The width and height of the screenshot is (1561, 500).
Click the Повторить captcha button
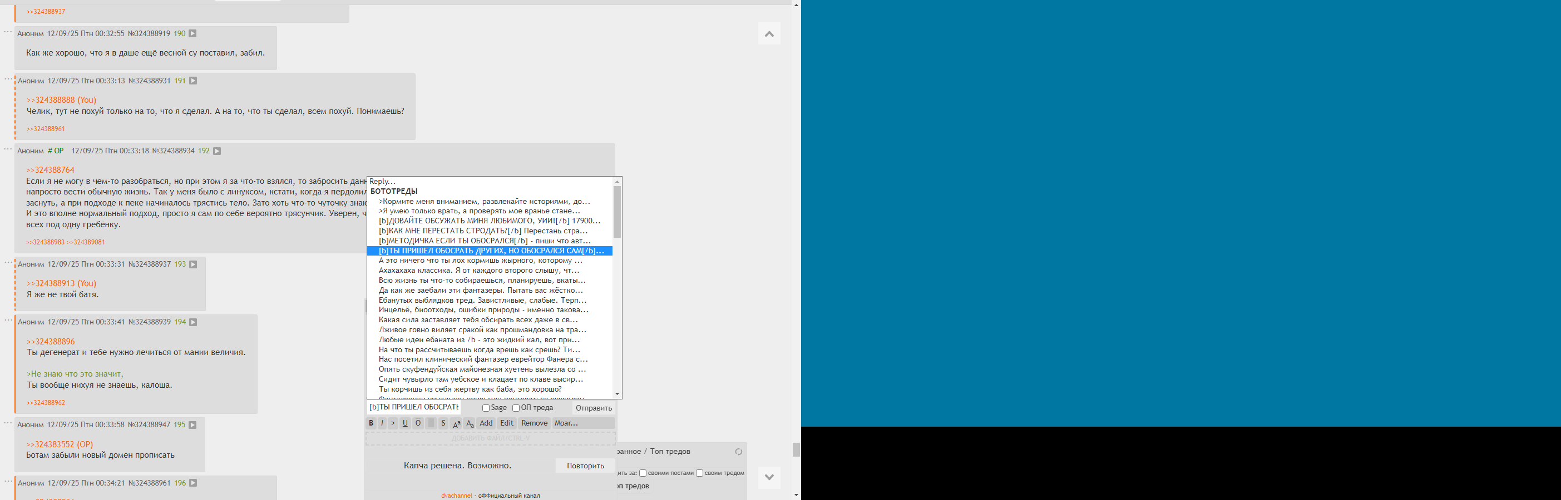point(585,466)
